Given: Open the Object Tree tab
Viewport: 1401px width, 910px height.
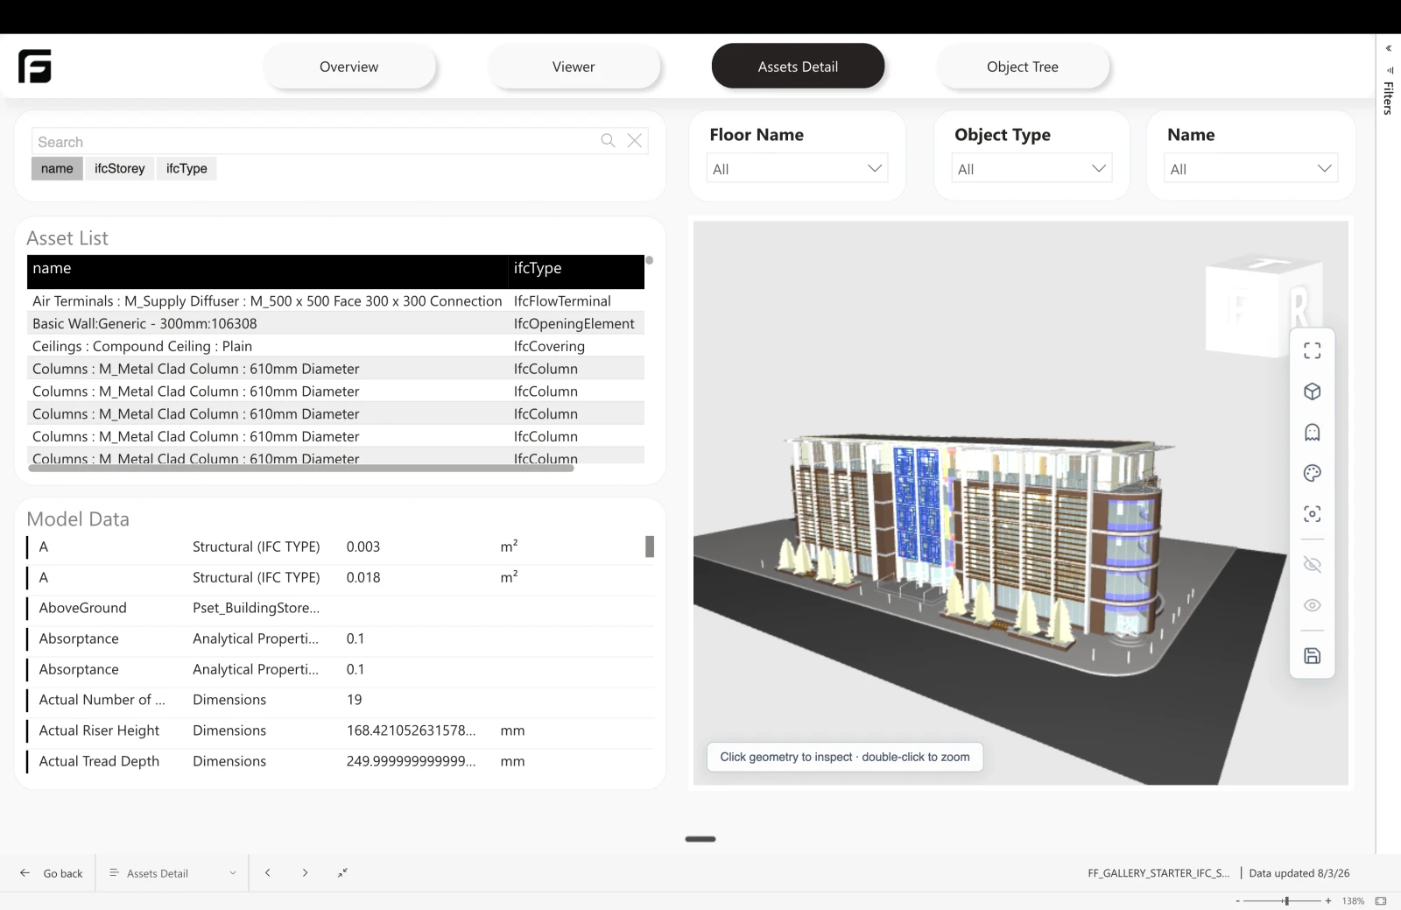Looking at the screenshot, I should tap(1023, 67).
